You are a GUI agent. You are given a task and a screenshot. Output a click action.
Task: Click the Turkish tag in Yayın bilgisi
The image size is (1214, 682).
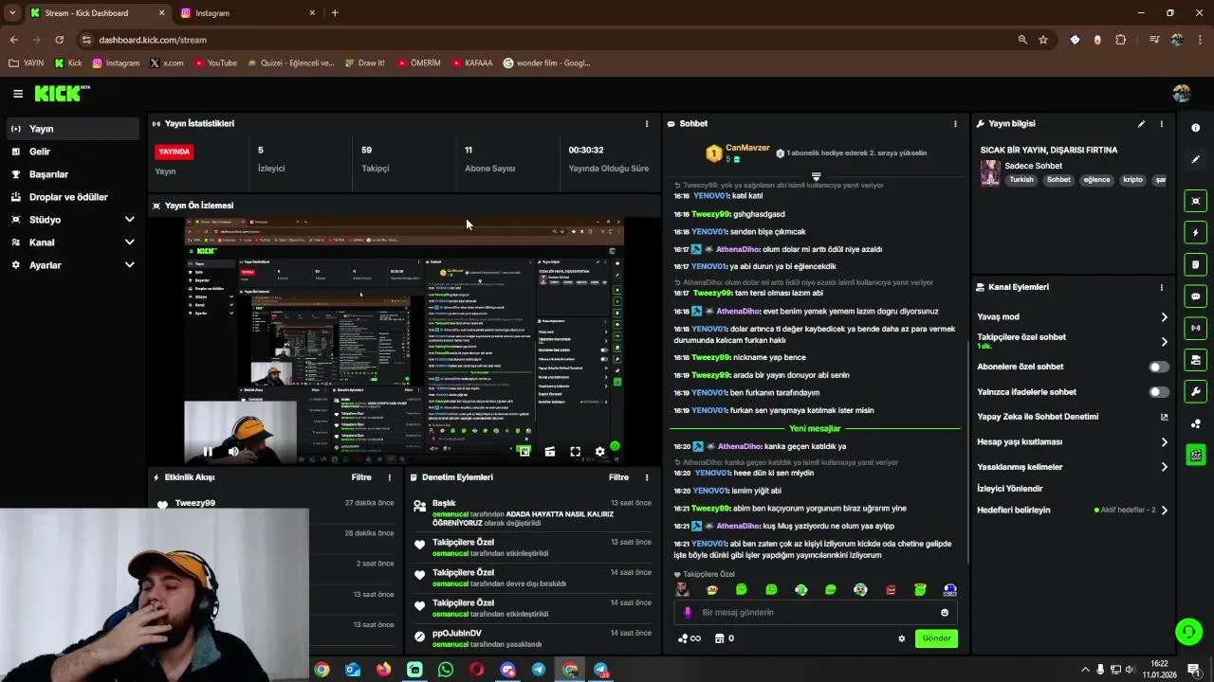[1021, 180]
